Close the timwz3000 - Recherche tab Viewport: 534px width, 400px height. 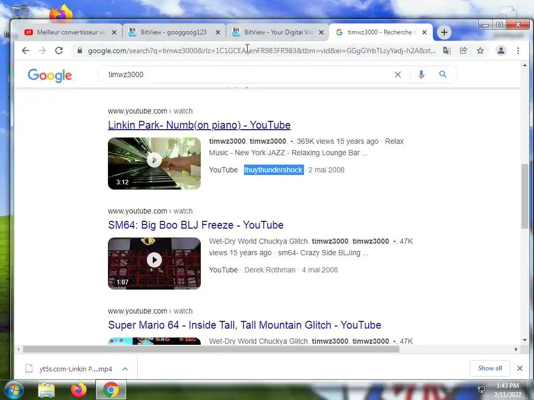coord(424,32)
